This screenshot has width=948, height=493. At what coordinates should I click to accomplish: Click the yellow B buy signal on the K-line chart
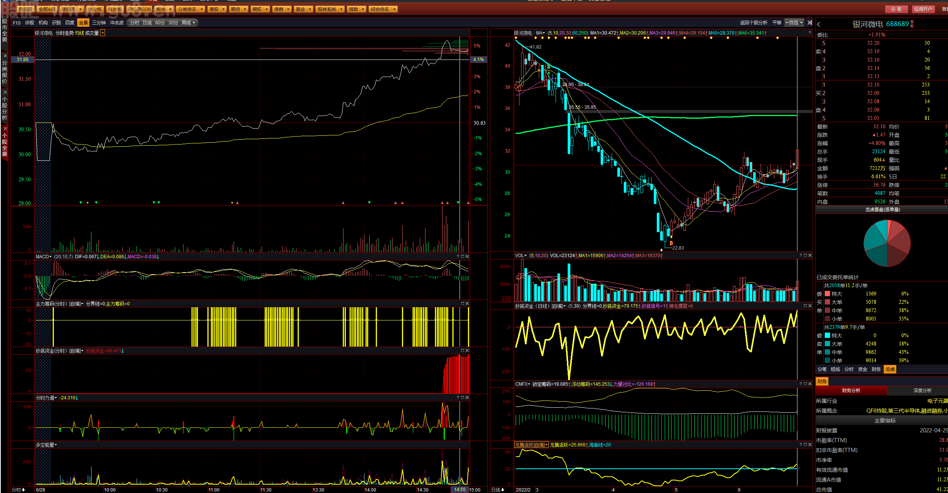pyautogui.click(x=671, y=243)
